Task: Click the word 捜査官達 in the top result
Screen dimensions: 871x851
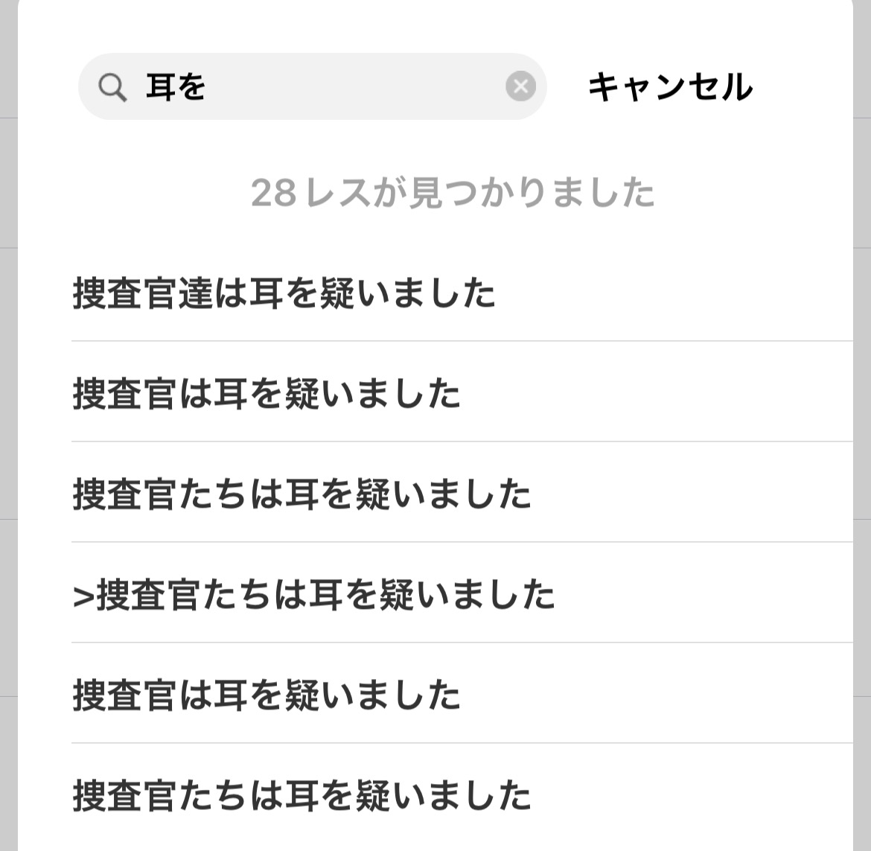Action: point(142,292)
